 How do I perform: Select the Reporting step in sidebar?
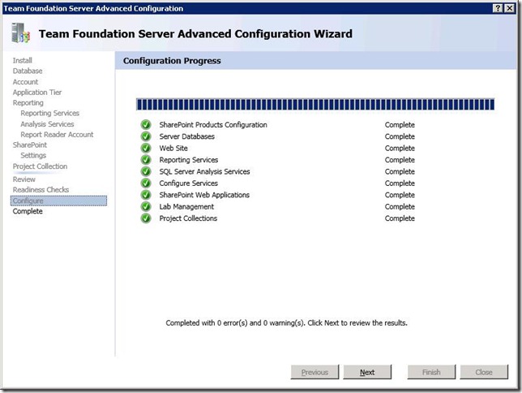point(28,103)
